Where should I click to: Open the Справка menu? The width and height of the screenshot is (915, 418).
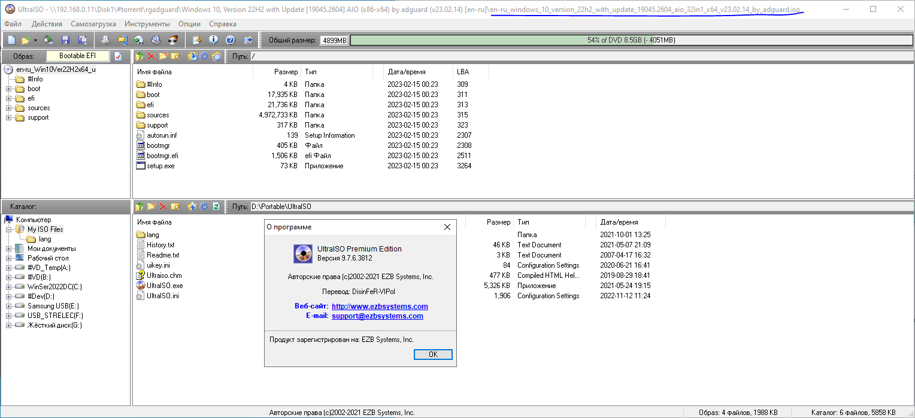tap(223, 24)
